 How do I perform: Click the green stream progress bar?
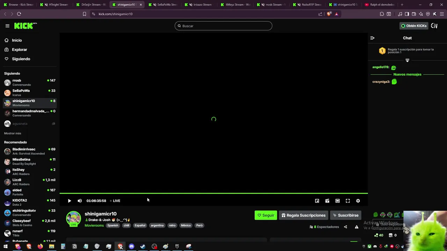click(213, 193)
